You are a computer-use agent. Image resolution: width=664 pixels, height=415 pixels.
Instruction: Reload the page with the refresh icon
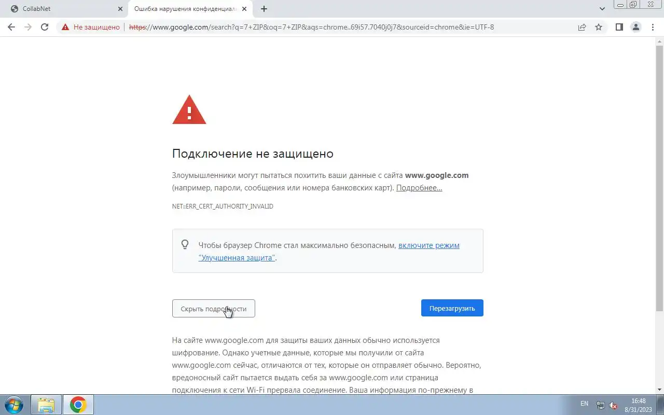click(x=45, y=27)
